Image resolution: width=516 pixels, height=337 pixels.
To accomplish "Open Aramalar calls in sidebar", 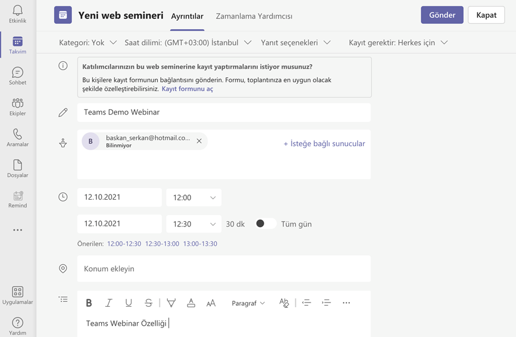I will (x=17, y=138).
